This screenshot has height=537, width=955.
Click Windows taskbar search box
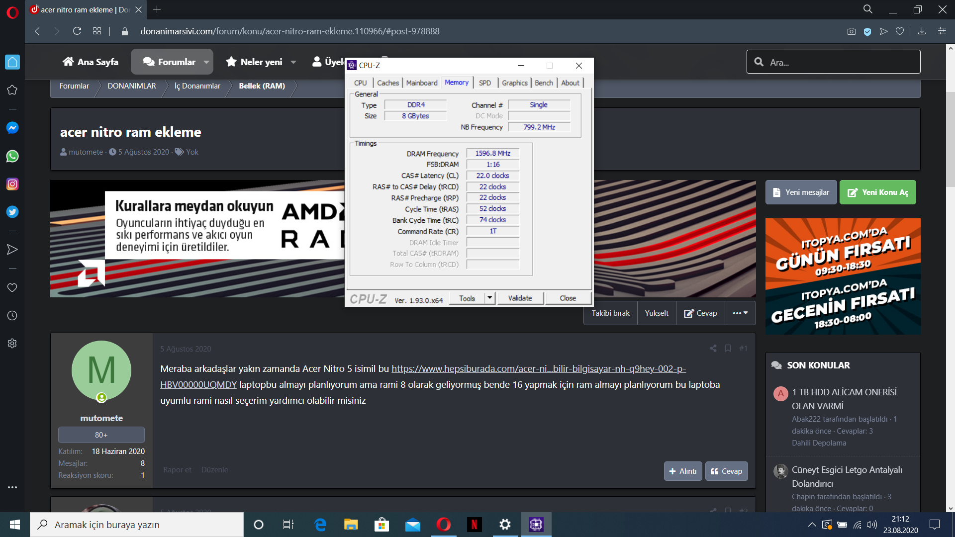click(x=137, y=525)
